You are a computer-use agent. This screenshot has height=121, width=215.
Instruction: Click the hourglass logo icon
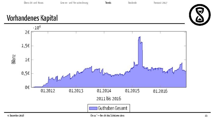click(x=199, y=15)
